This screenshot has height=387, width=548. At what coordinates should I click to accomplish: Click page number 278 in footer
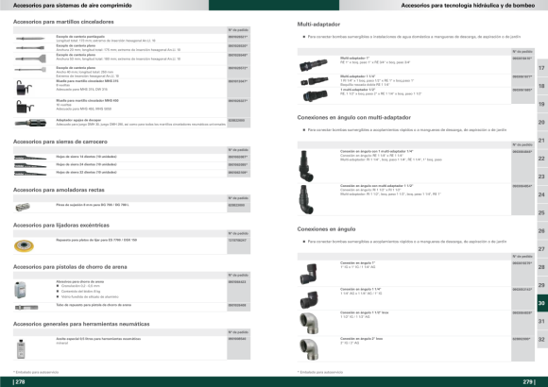pyautogui.click(x=19, y=381)
